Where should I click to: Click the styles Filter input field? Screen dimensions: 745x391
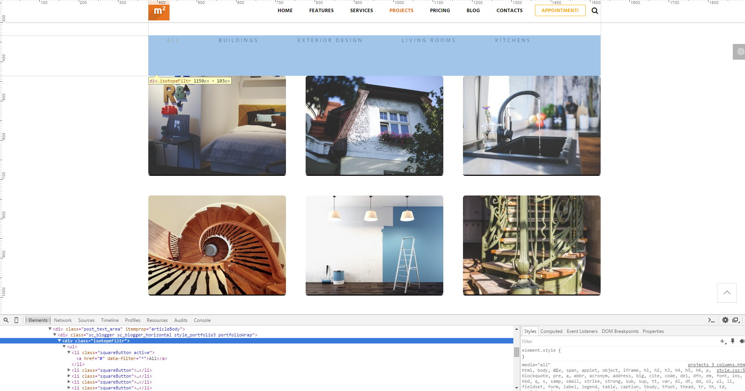(x=618, y=342)
